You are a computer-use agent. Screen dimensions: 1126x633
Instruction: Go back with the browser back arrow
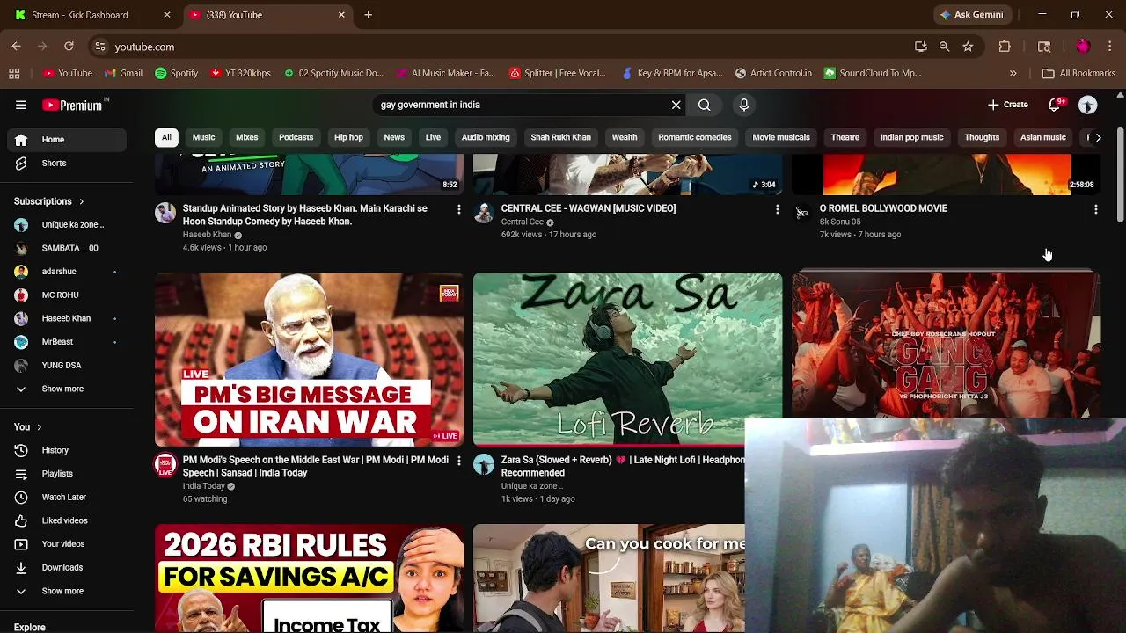[x=17, y=46]
